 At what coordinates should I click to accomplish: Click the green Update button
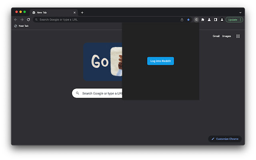232,20
